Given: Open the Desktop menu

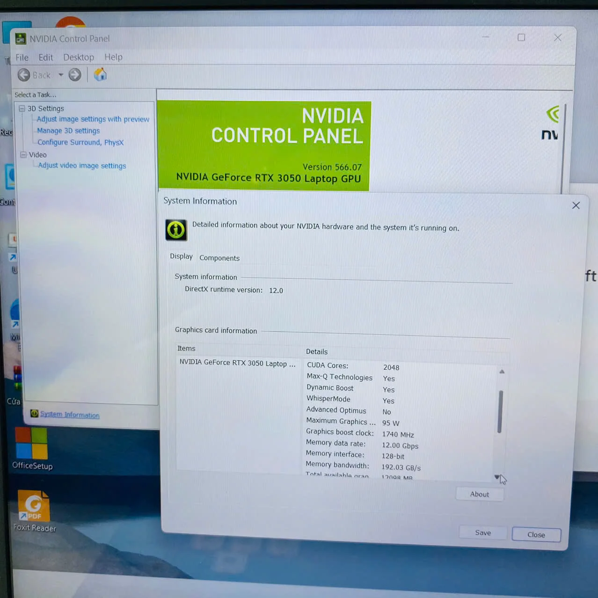Looking at the screenshot, I should coord(79,57).
